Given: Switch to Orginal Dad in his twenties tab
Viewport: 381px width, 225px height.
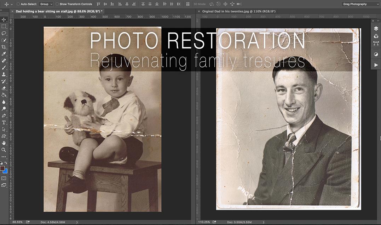Looking at the screenshot, I should [239, 11].
